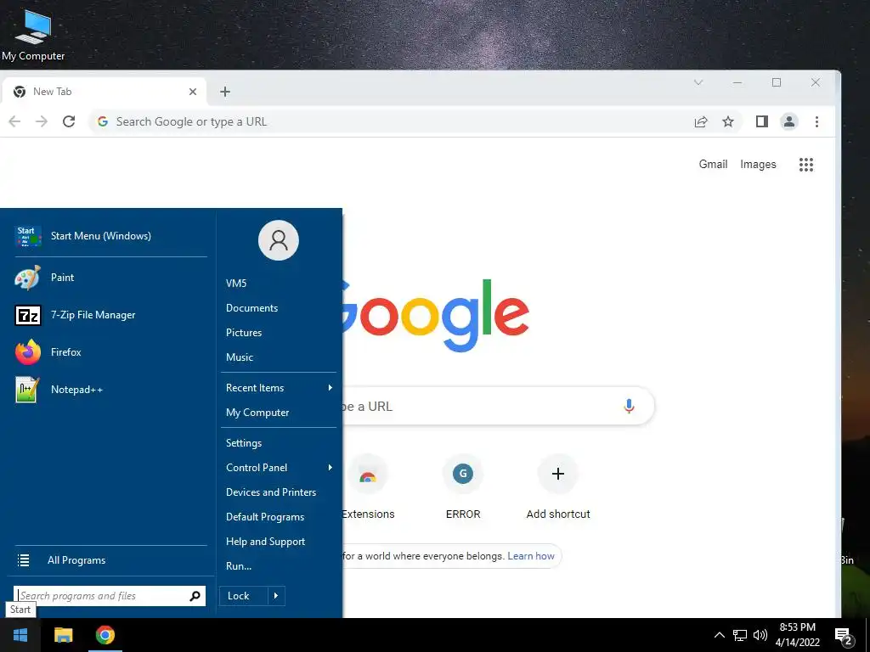Open the Google apps grid
This screenshot has width=870, height=652.
click(806, 165)
